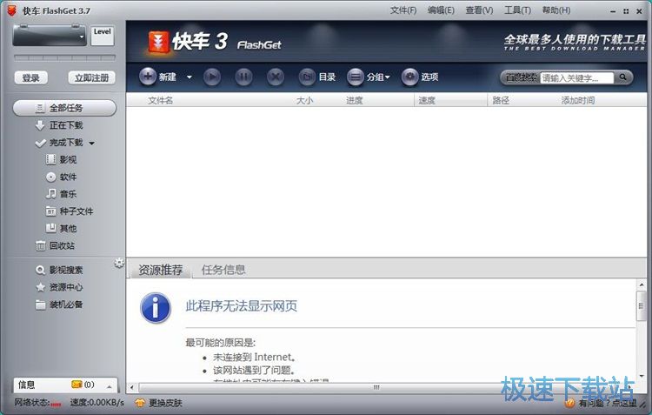Click the search magnifier button
The image size is (652, 415).
[x=622, y=77]
